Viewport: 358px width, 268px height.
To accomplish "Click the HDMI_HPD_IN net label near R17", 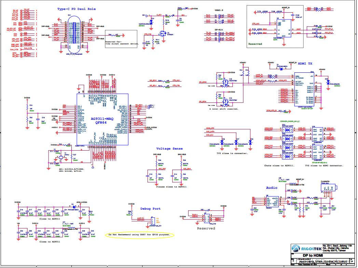I will click(x=272, y=110).
